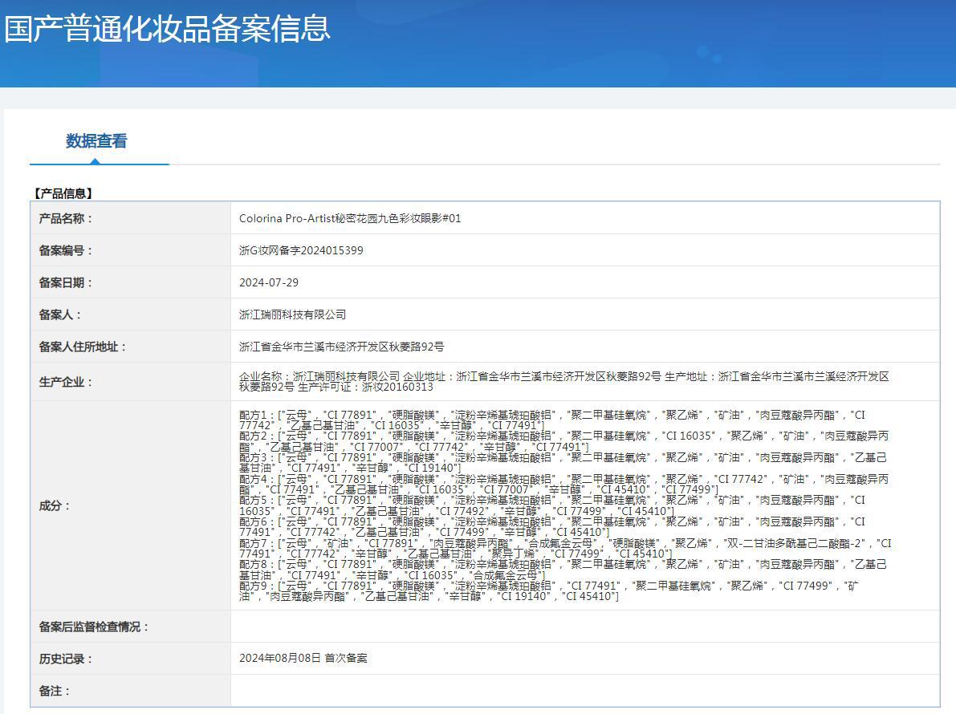Viewport: 956px width, 714px height.
Task: Click the 配方8 ingredient line
Action: (x=563, y=570)
